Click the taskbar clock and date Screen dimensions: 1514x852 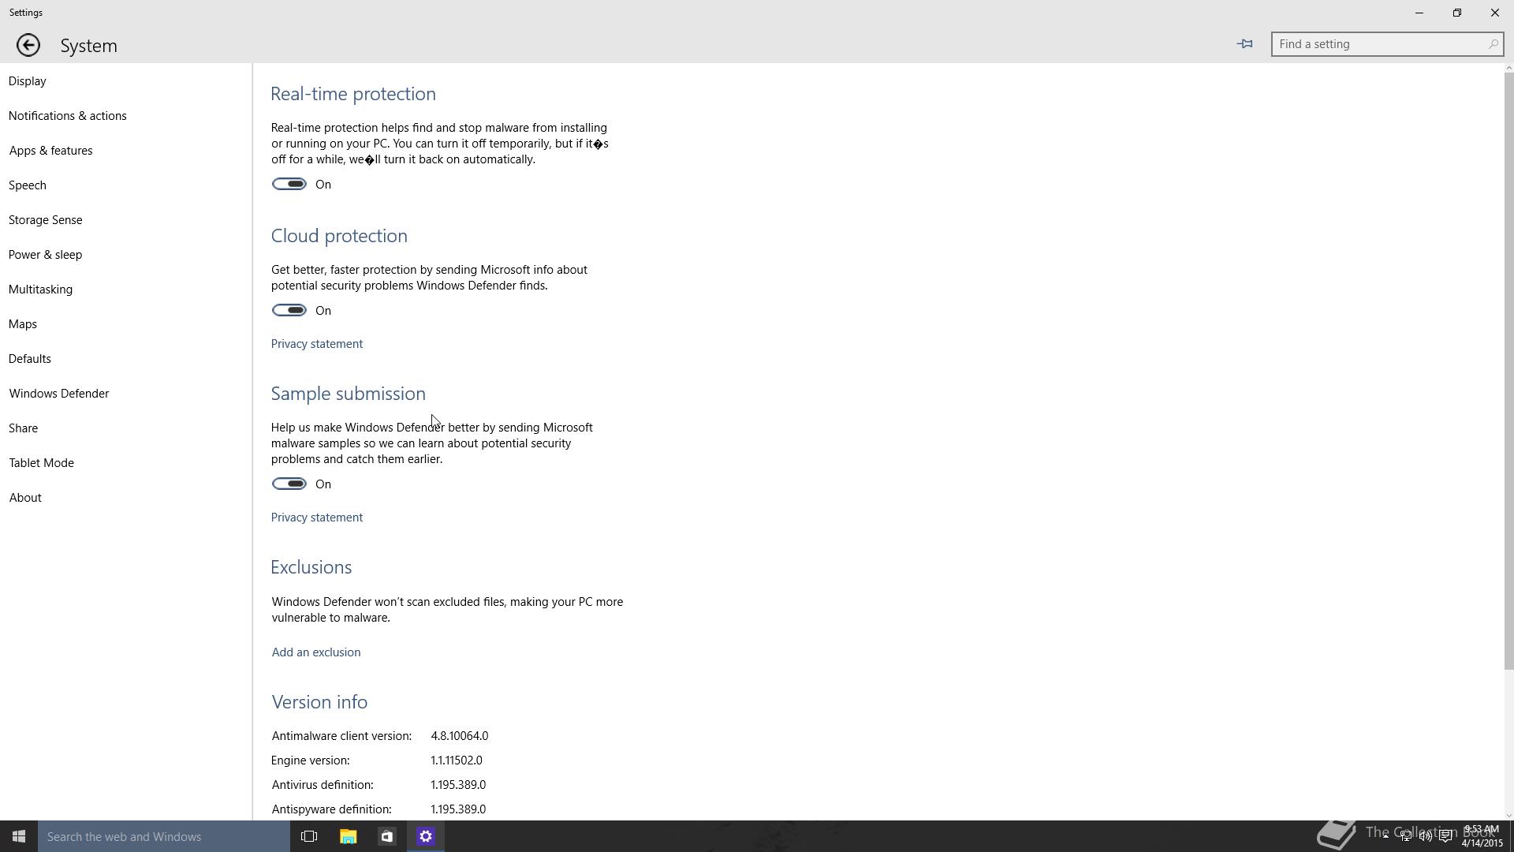point(1482,836)
